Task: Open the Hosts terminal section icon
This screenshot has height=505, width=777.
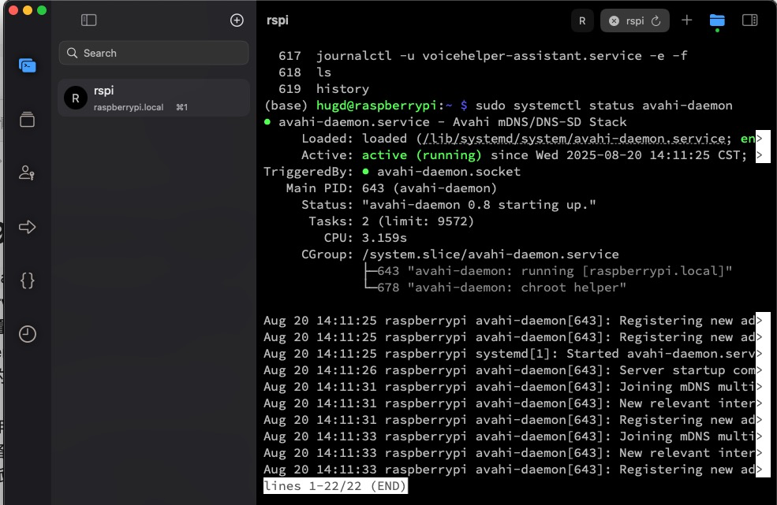Action: pos(28,65)
